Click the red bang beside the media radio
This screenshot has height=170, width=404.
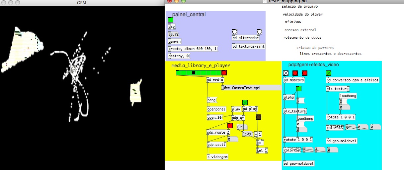click(224, 73)
